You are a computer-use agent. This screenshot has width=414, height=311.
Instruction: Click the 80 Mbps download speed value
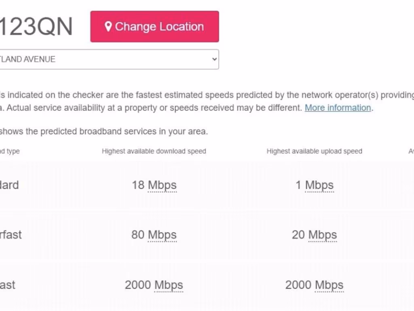click(x=154, y=235)
